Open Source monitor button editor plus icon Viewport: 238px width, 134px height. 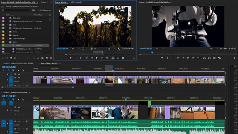[134, 58]
